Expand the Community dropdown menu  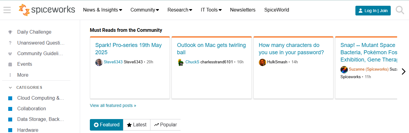(145, 10)
